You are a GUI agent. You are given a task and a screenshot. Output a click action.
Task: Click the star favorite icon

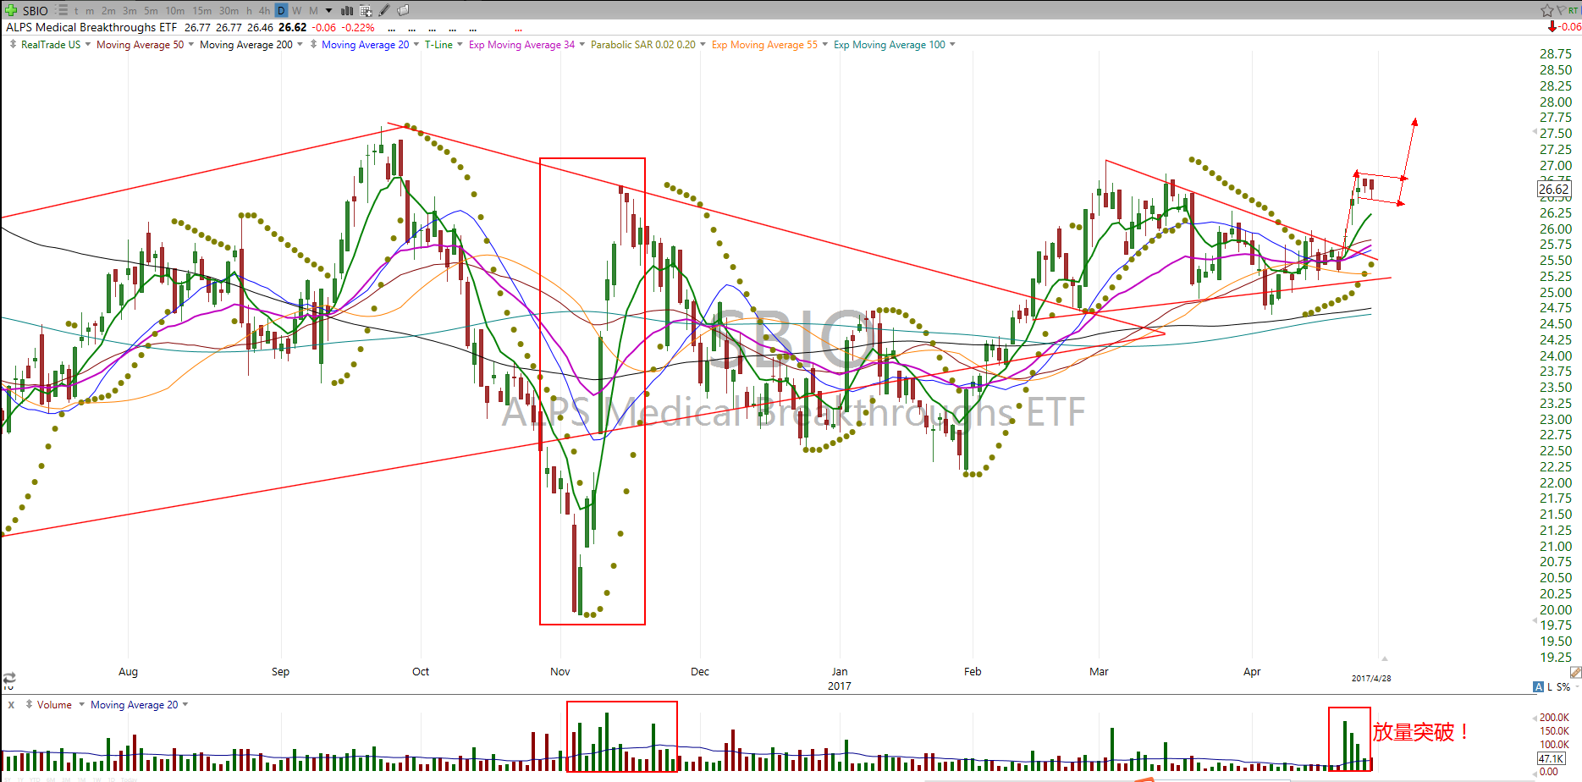pos(1547,10)
